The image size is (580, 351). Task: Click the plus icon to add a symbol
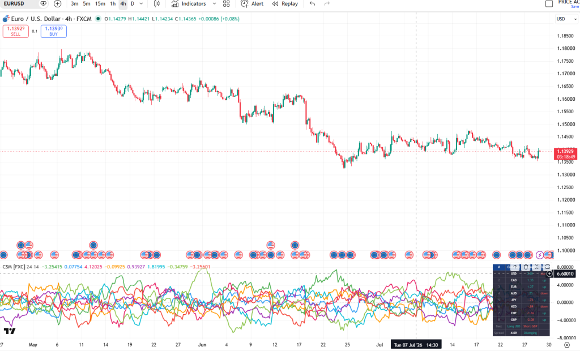coord(57,4)
